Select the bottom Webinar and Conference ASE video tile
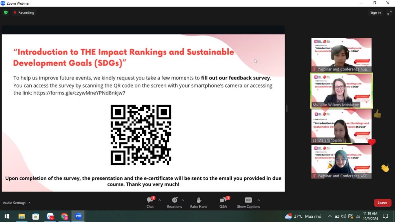The height and width of the screenshot is (222, 395). tap(341, 162)
